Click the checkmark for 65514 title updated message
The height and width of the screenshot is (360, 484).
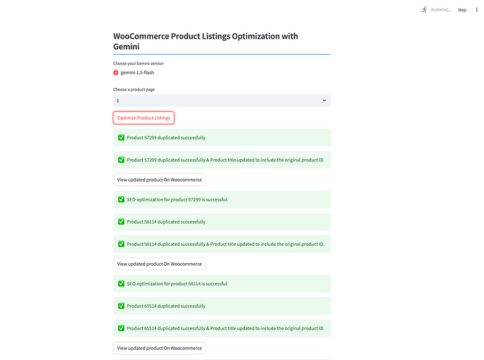(x=121, y=328)
